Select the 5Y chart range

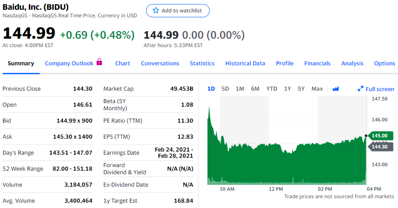(301, 89)
